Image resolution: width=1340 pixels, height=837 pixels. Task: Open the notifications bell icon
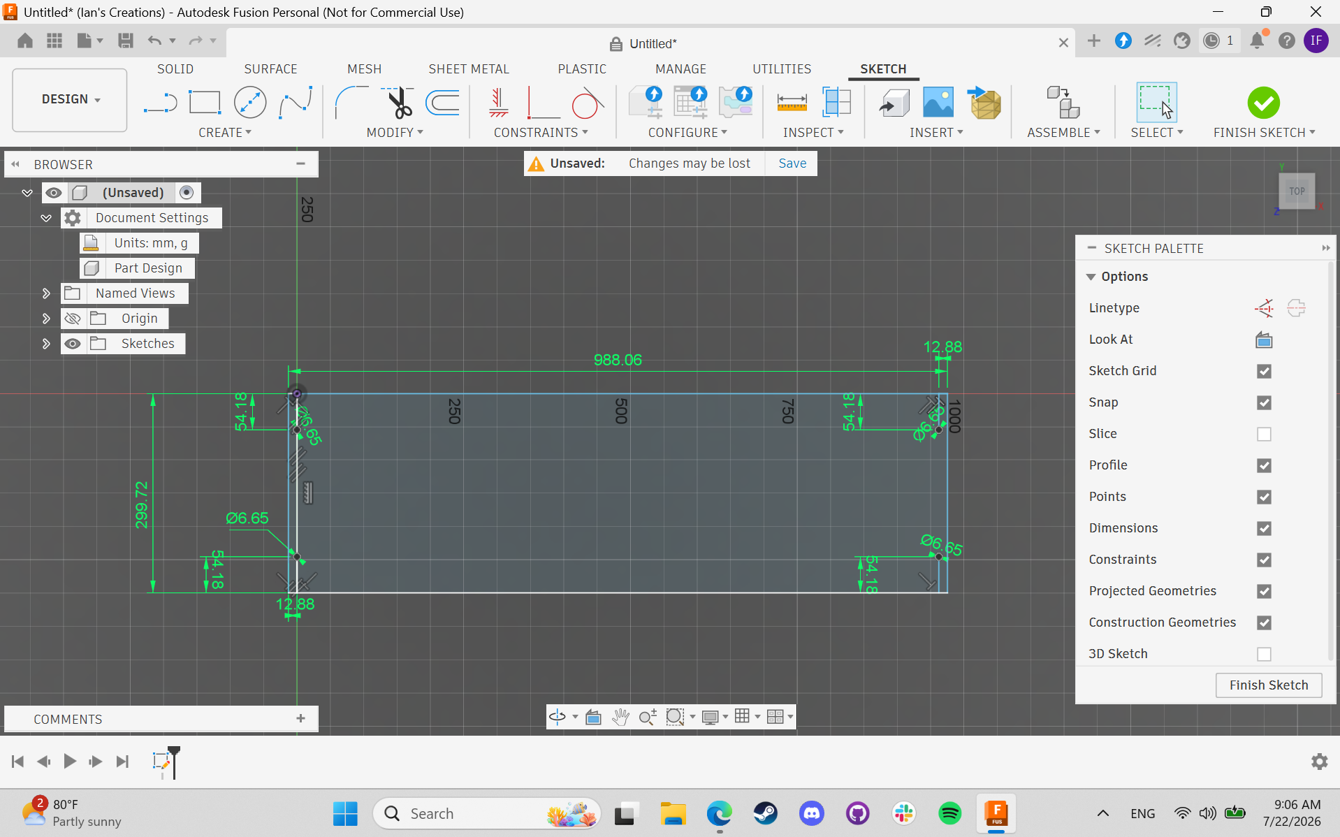[1257, 41]
